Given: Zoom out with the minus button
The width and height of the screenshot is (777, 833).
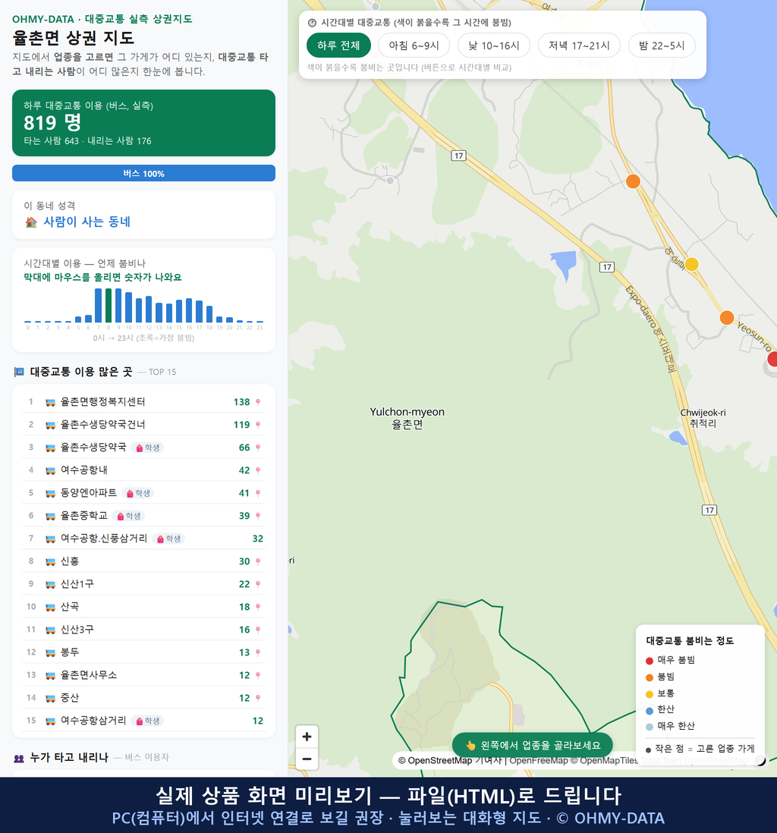Looking at the screenshot, I should coord(307,759).
